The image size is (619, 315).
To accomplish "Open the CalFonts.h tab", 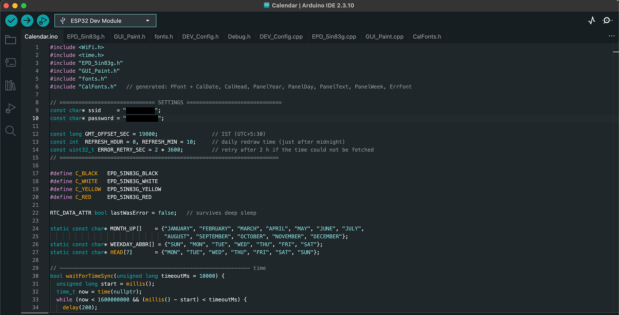I will [427, 37].
